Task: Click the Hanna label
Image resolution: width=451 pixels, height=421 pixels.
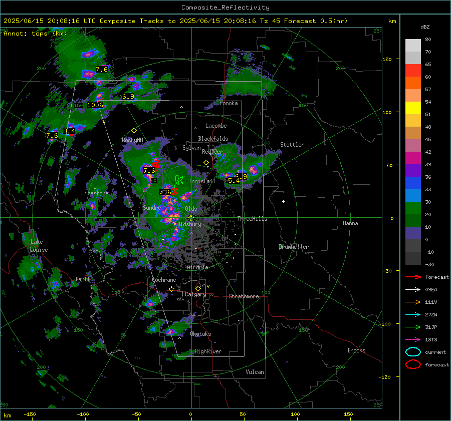Action: pyautogui.click(x=350, y=223)
